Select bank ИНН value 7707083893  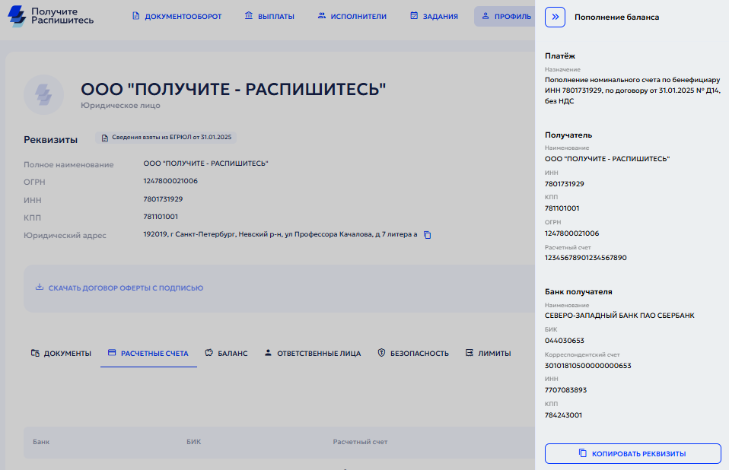(x=566, y=390)
